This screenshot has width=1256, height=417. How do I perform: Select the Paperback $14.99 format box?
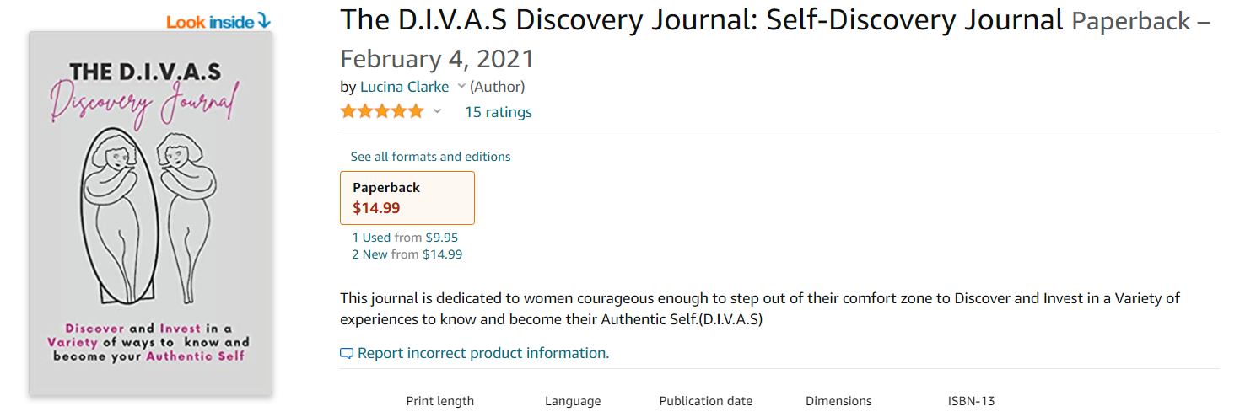coord(407,198)
